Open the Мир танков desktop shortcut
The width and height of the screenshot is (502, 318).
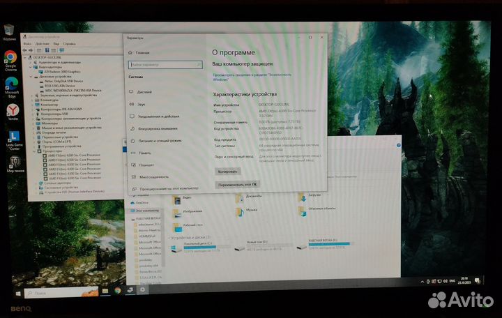pyautogui.click(x=15, y=164)
